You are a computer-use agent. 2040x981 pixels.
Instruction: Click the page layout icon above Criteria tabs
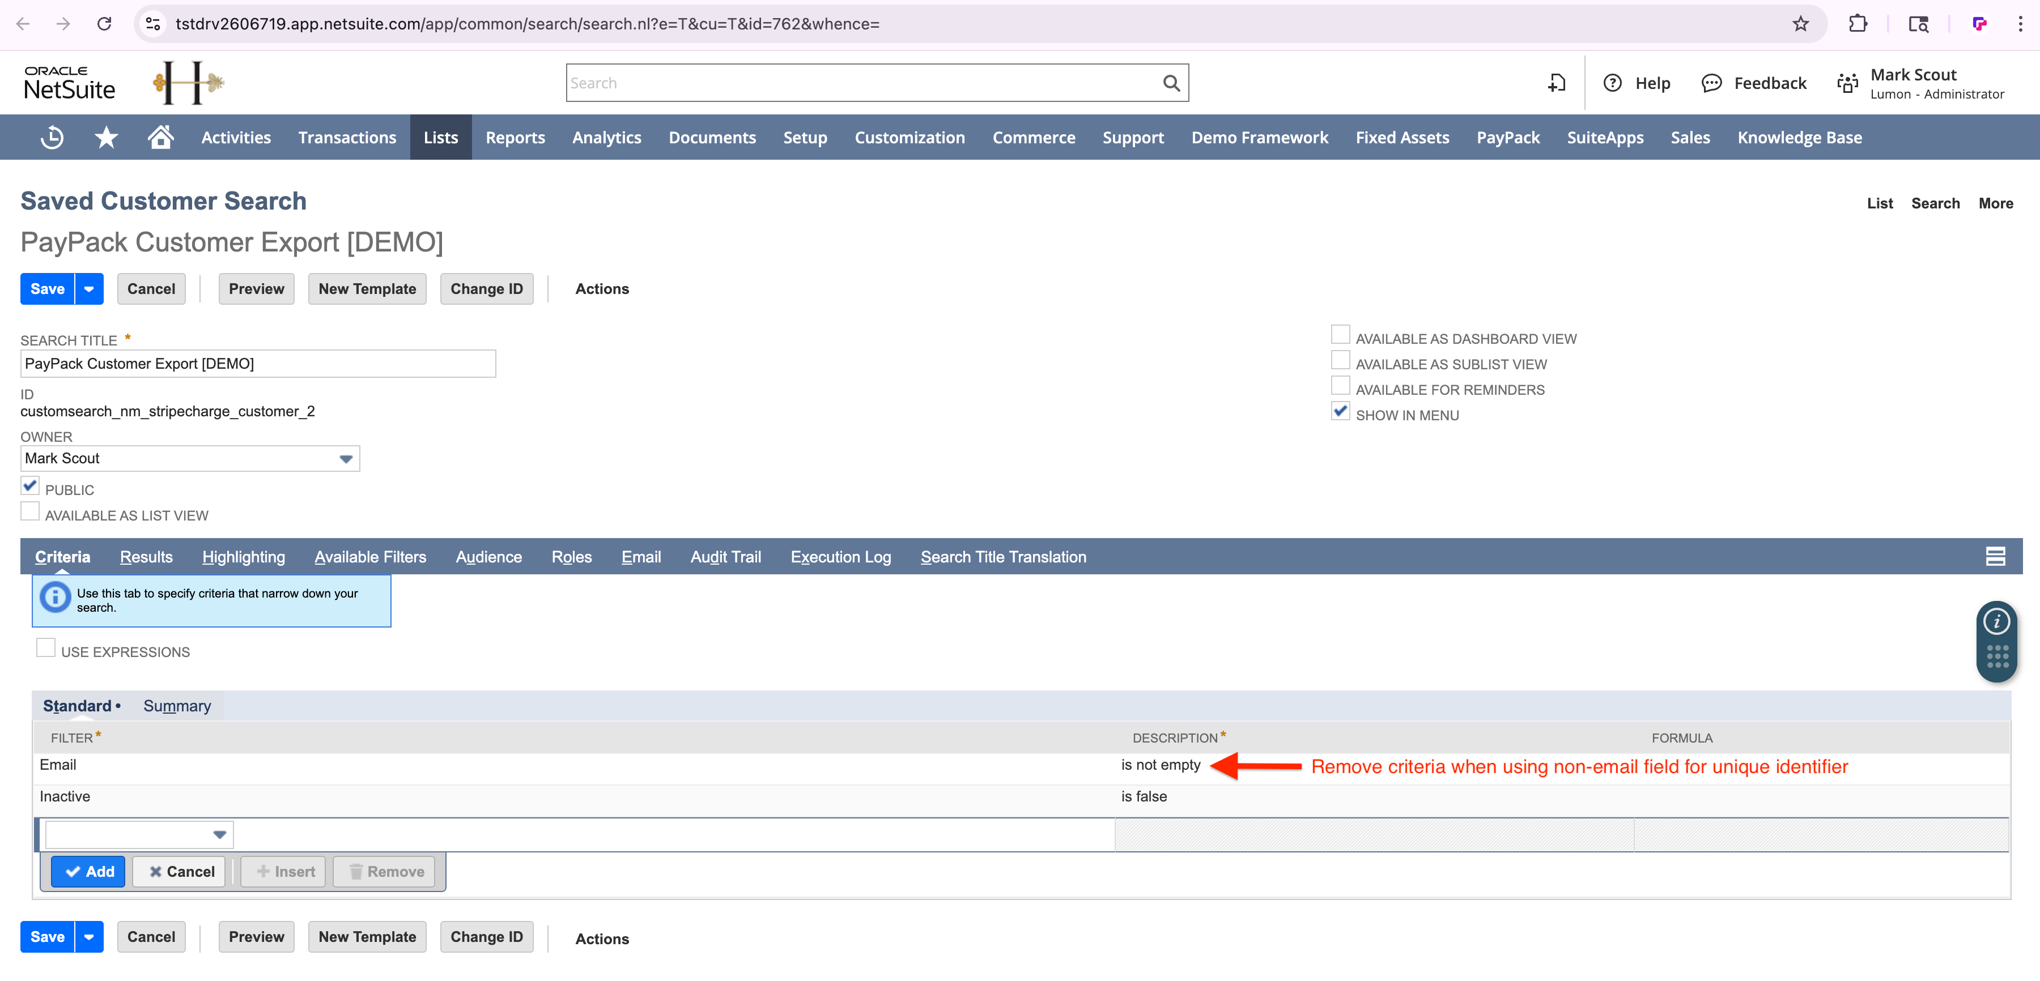(x=1996, y=556)
